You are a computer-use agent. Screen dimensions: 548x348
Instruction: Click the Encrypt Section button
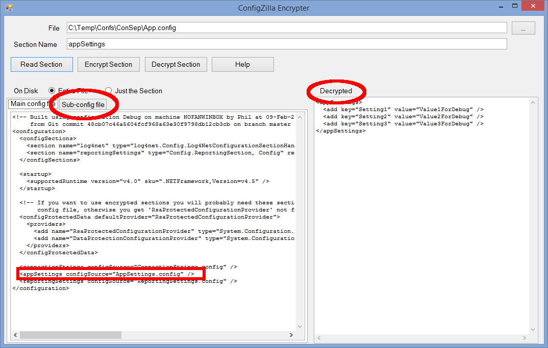click(x=108, y=64)
